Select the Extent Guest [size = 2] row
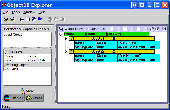This screenshot has height=110, width=170. click(106, 34)
